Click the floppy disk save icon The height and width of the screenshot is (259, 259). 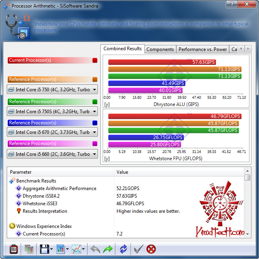coord(44,249)
